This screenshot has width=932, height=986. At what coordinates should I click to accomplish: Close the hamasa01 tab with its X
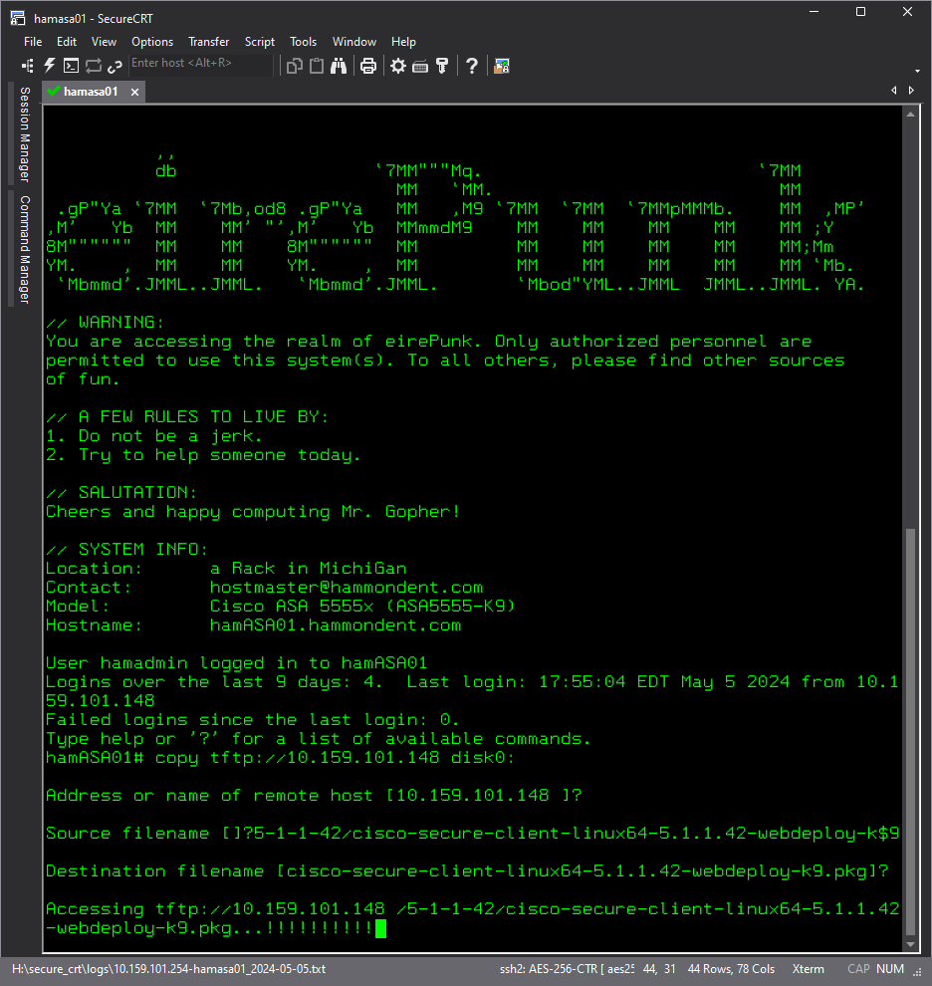click(x=134, y=91)
